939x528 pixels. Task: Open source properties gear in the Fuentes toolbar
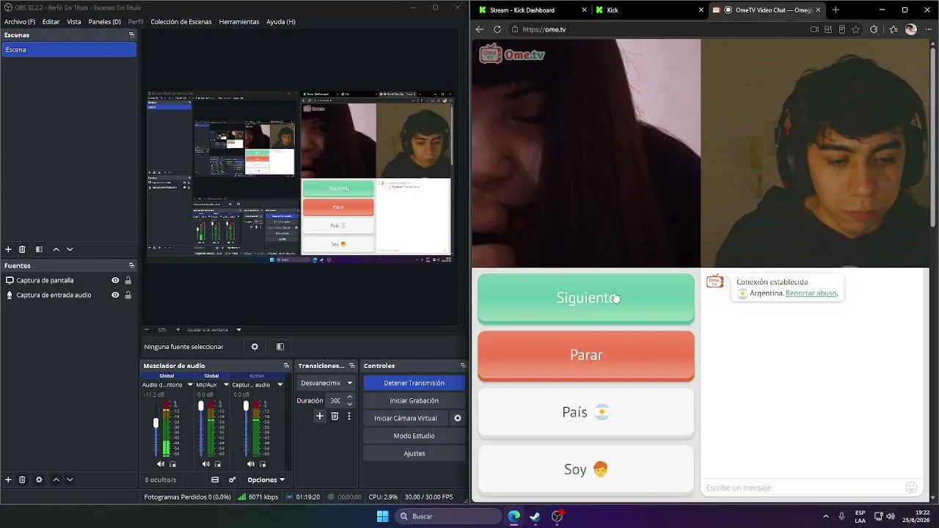(x=39, y=480)
